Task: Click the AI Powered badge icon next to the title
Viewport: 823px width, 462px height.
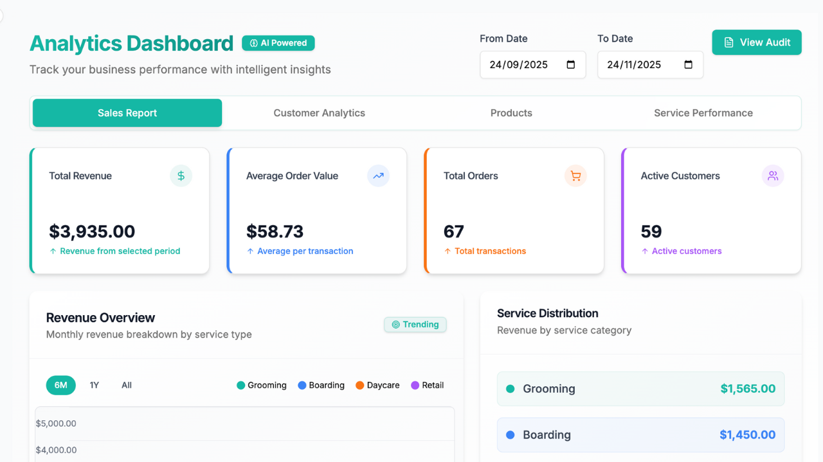Action: 254,43
